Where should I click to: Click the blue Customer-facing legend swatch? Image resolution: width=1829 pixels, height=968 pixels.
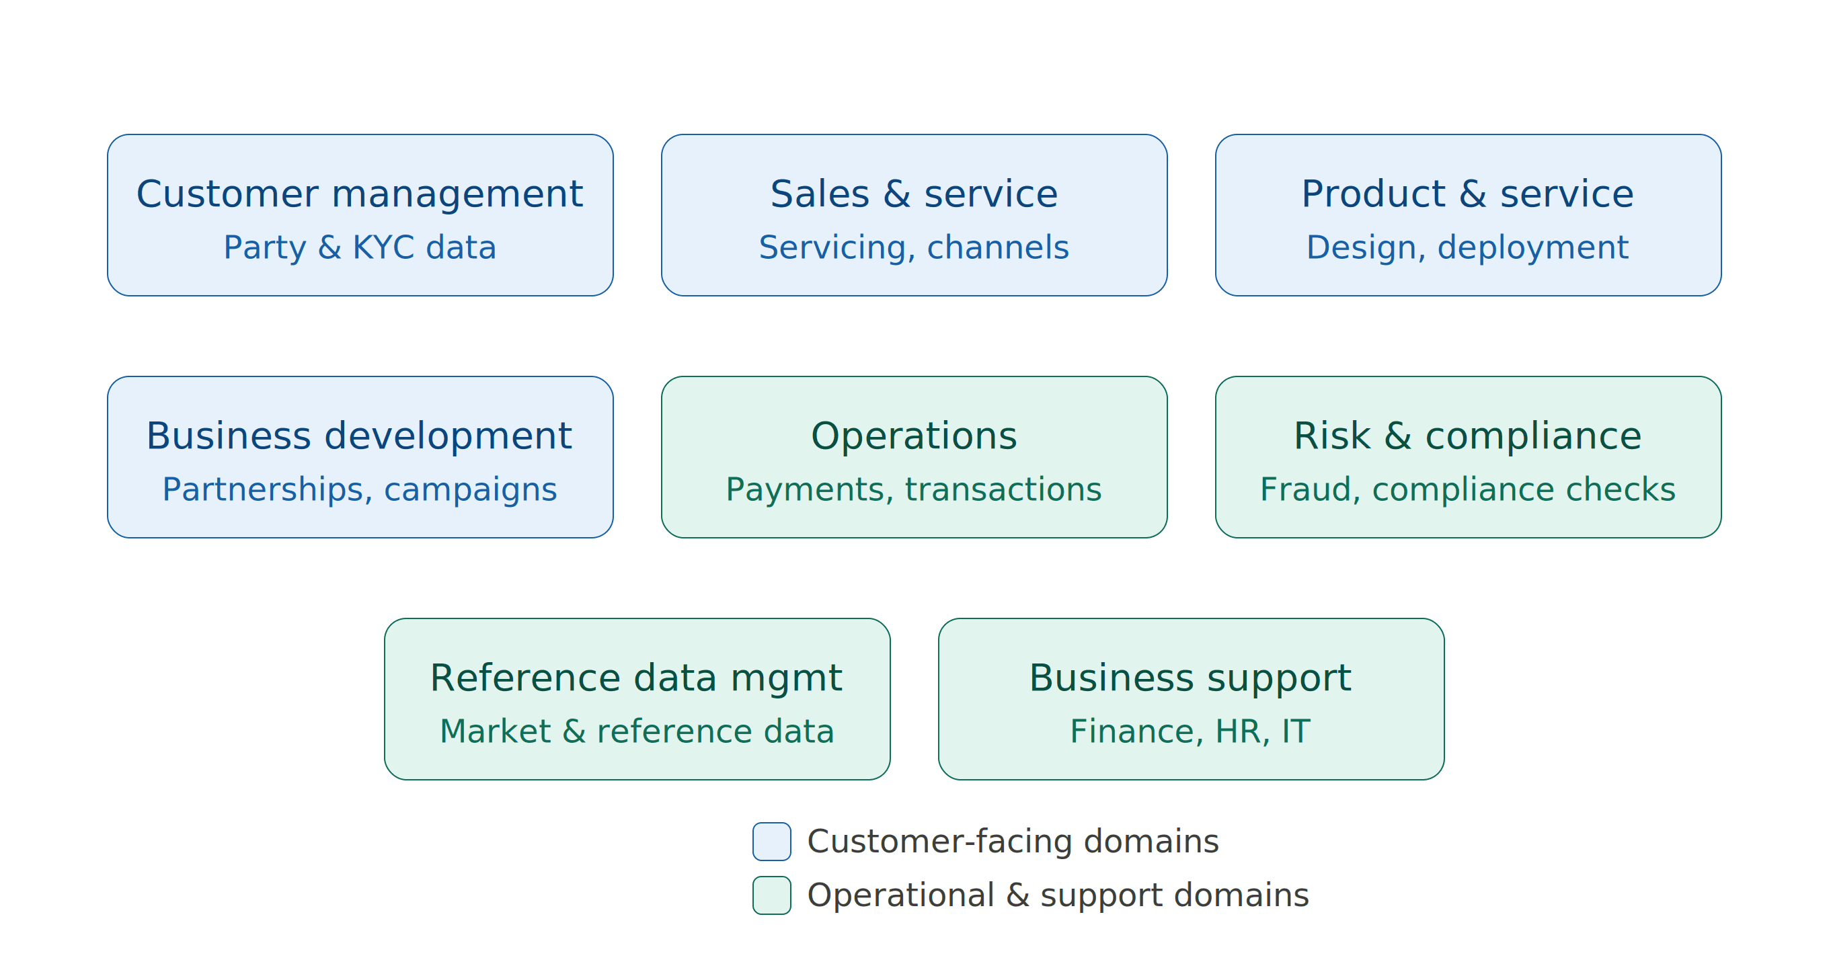point(772,842)
